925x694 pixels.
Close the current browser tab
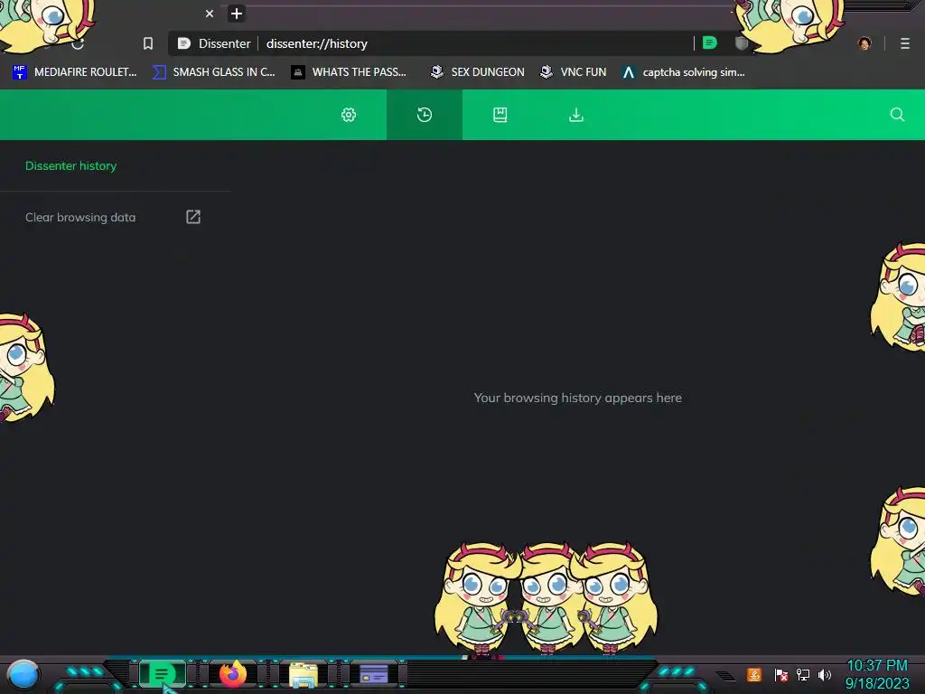pos(210,14)
